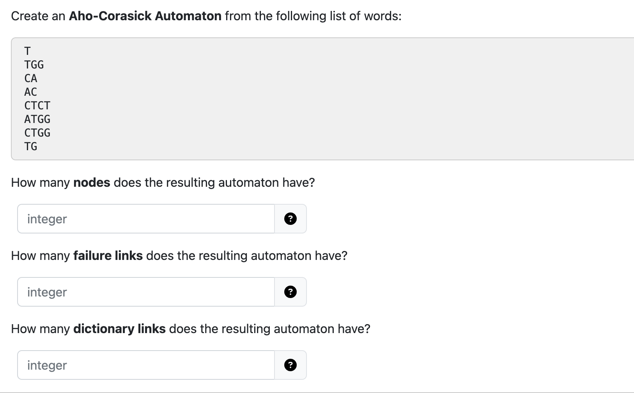The width and height of the screenshot is (634, 393).
Task: Click the bold failure links text
Action: coord(108,256)
